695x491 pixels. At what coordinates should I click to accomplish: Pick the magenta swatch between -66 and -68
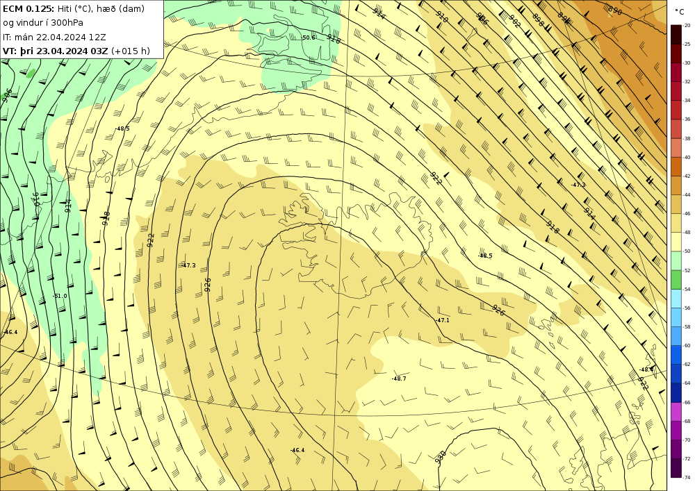pyautogui.click(x=676, y=412)
